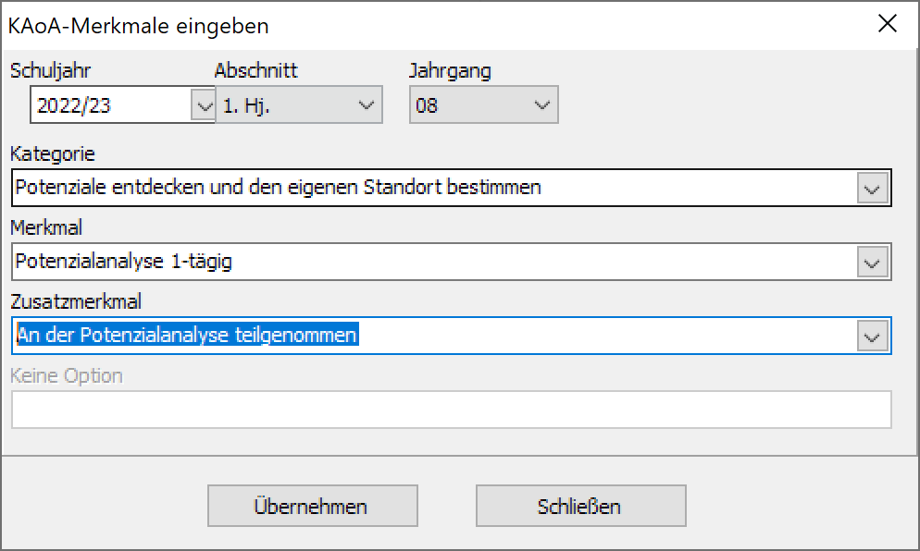Viewport: 920px width, 551px height.
Task: Click the Merkmal label
Action: pos(46,227)
